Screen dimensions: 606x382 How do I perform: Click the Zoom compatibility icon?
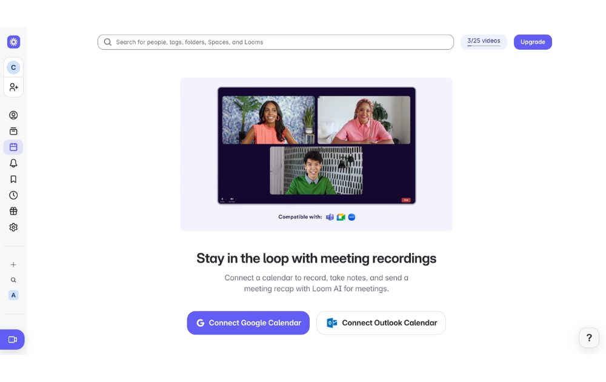[351, 217]
